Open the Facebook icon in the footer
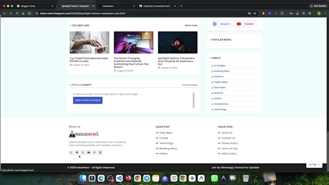The image size is (329, 185). coord(77,153)
